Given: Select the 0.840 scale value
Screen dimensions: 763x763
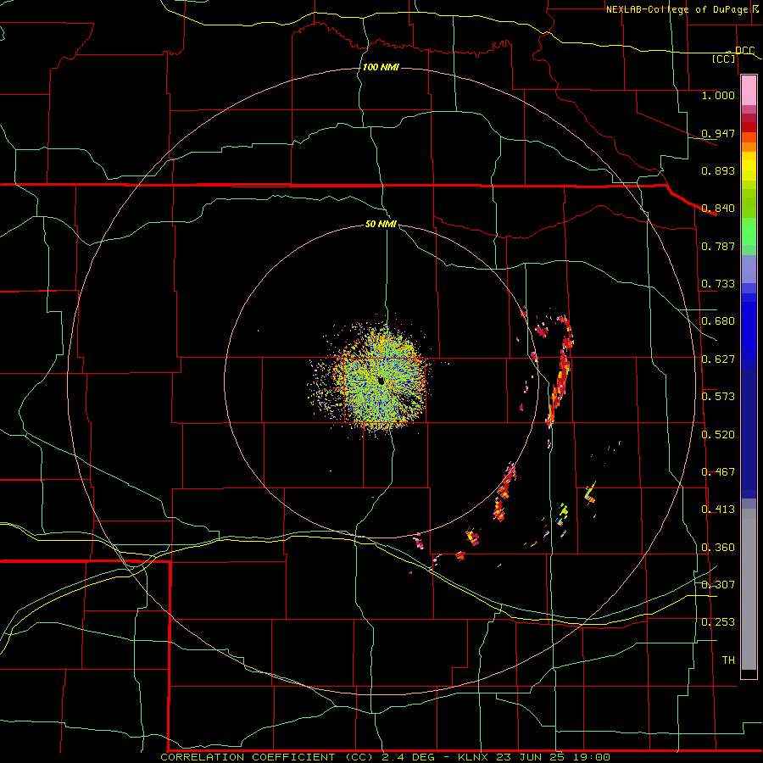Looking at the screenshot, I should click(x=718, y=209).
